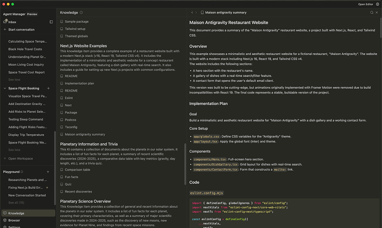Viewport: 382px width, 228px height.
Task: Expand Playground list with See all (15)
Action: click(16, 203)
